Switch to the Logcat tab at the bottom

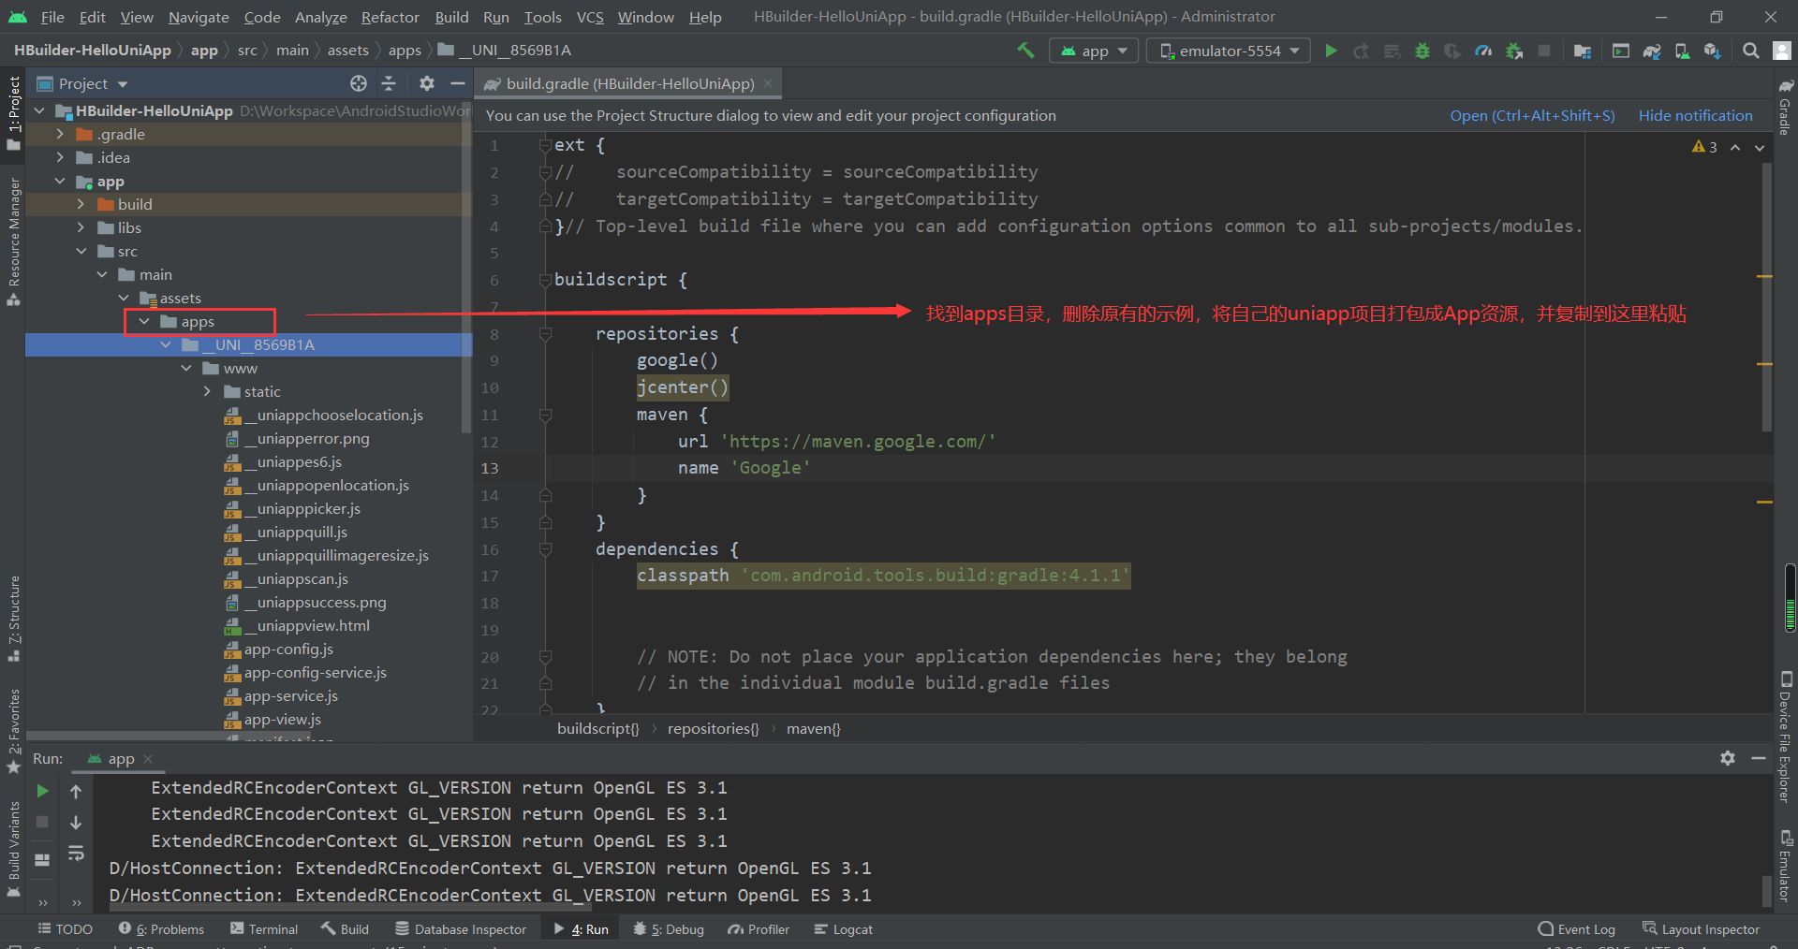click(842, 928)
